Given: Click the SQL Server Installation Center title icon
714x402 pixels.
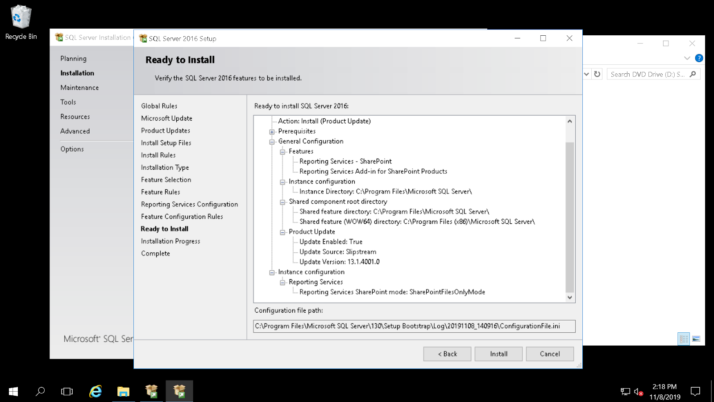Looking at the screenshot, I should tap(59, 37).
